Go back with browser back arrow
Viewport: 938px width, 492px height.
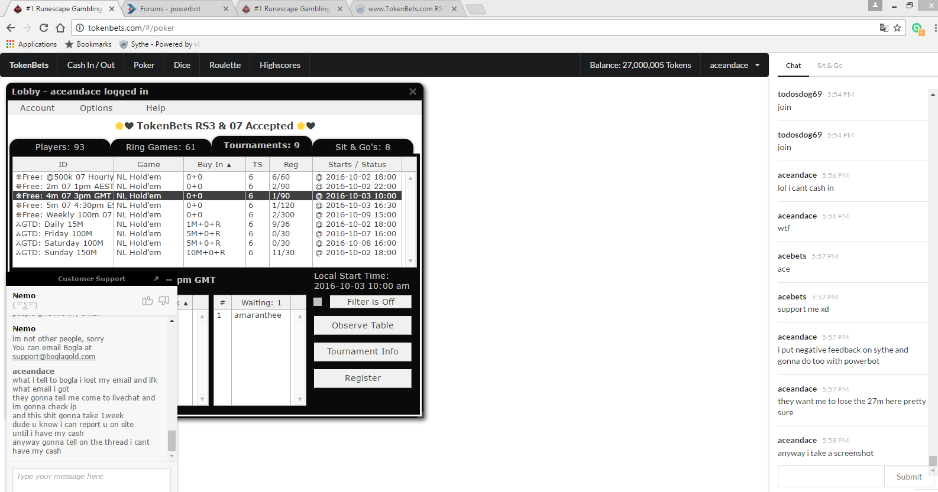(11, 28)
